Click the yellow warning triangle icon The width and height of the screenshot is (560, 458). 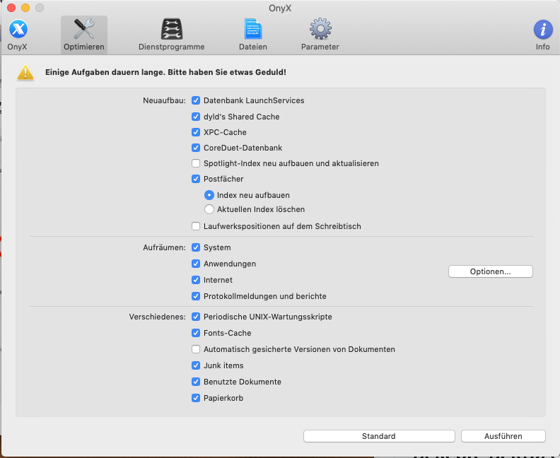25,72
